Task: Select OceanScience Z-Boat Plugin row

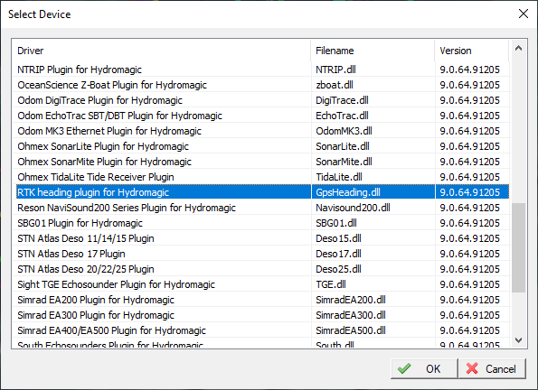Action: pos(260,85)
